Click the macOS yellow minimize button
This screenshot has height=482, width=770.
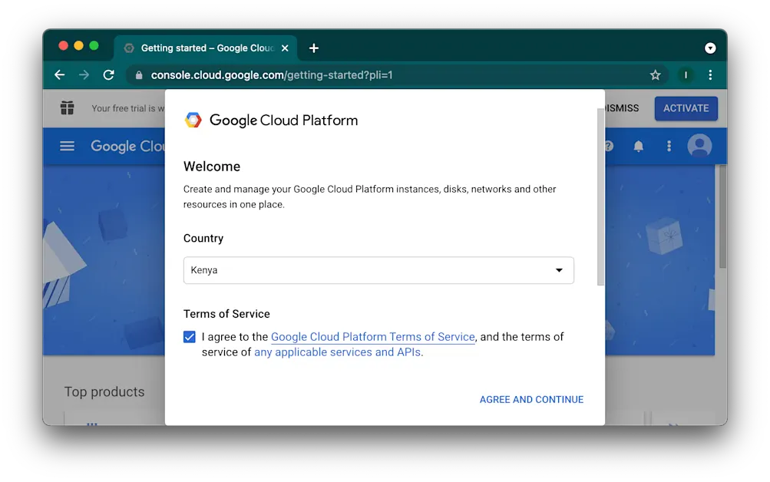pyautogui.click(x=78, y=45)
